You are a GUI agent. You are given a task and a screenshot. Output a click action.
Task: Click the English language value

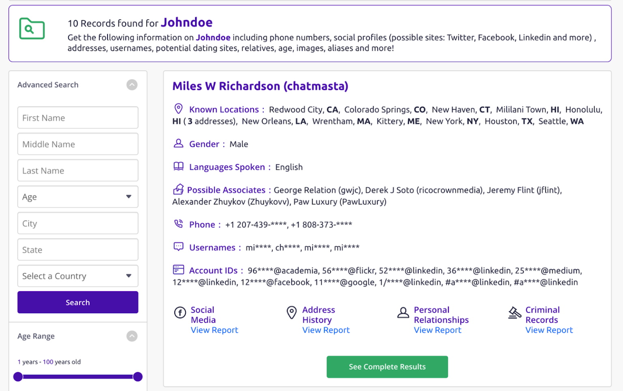(x=289, y=167)
